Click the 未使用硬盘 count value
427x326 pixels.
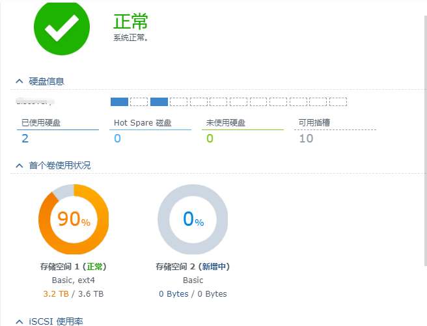(210, 139)
